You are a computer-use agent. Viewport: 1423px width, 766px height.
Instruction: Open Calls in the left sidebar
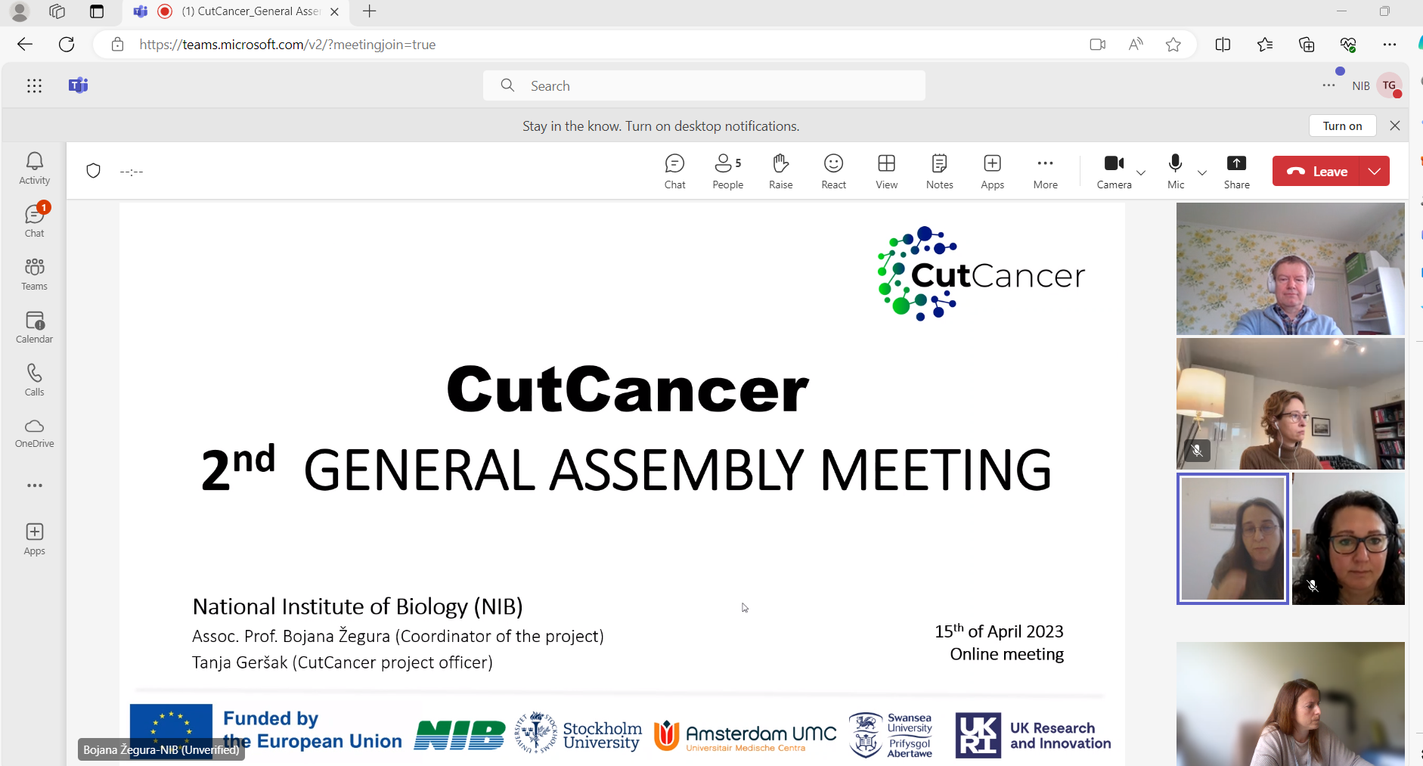click(35, 380)
